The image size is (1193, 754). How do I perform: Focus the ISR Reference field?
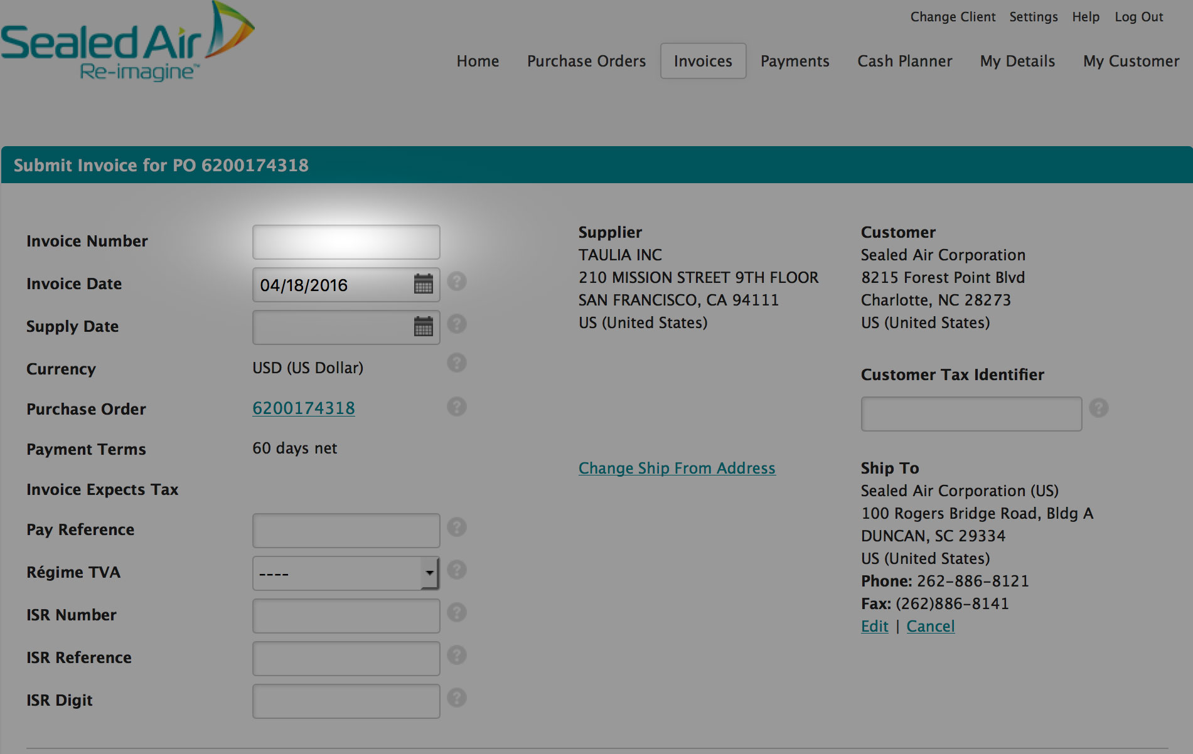coord(346,659)
